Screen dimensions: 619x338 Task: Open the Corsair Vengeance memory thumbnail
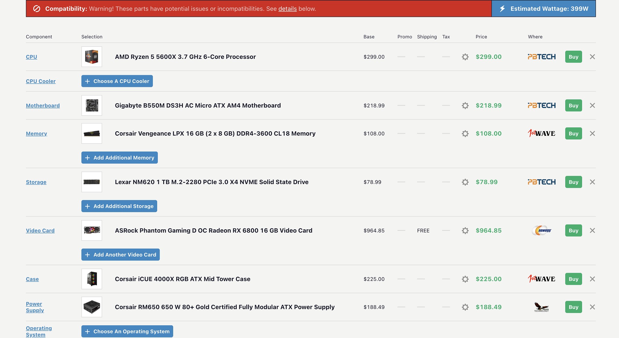92,133
